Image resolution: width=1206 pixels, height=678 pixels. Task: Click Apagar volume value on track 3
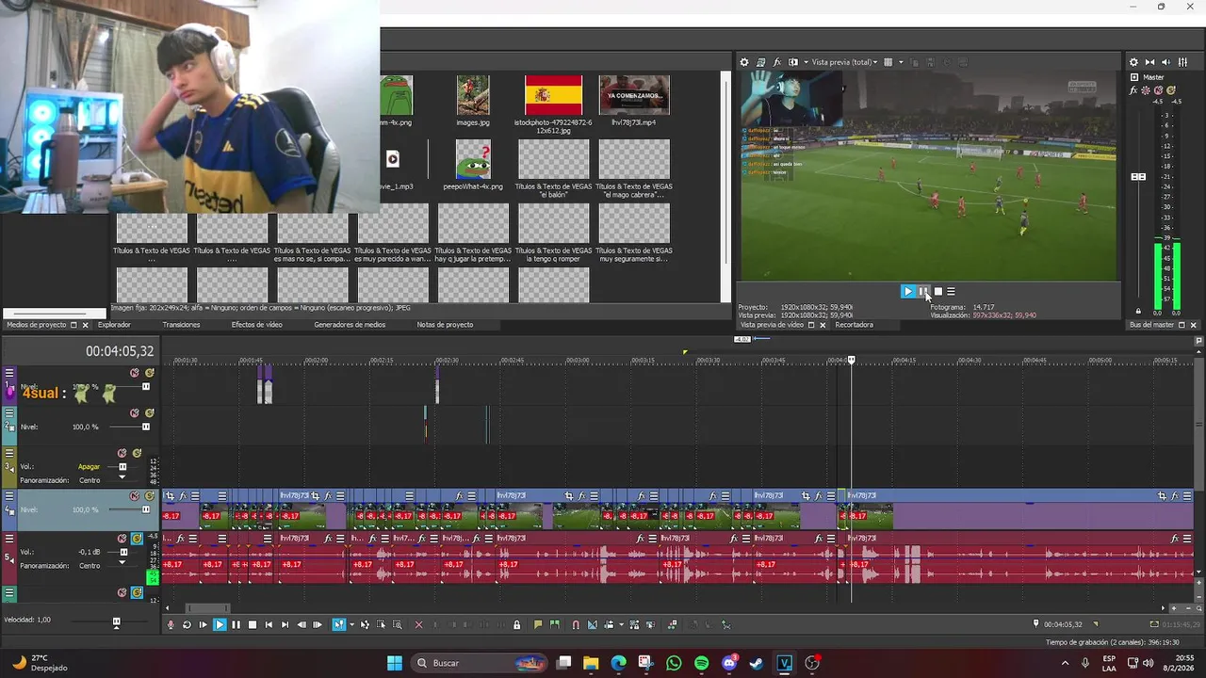pos(89,467)
